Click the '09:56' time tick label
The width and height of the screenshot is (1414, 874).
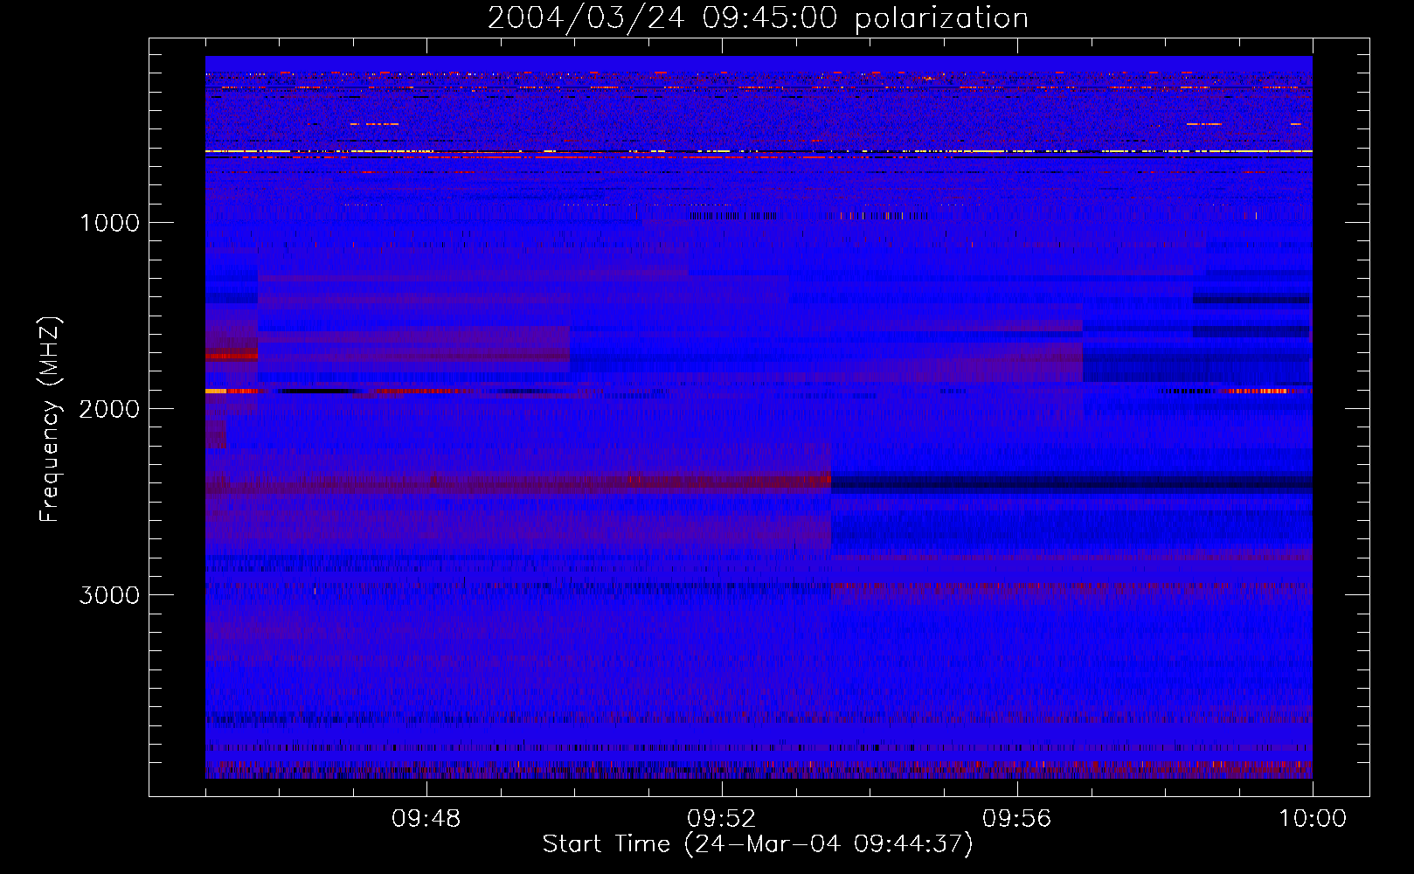coord(1016,819)
